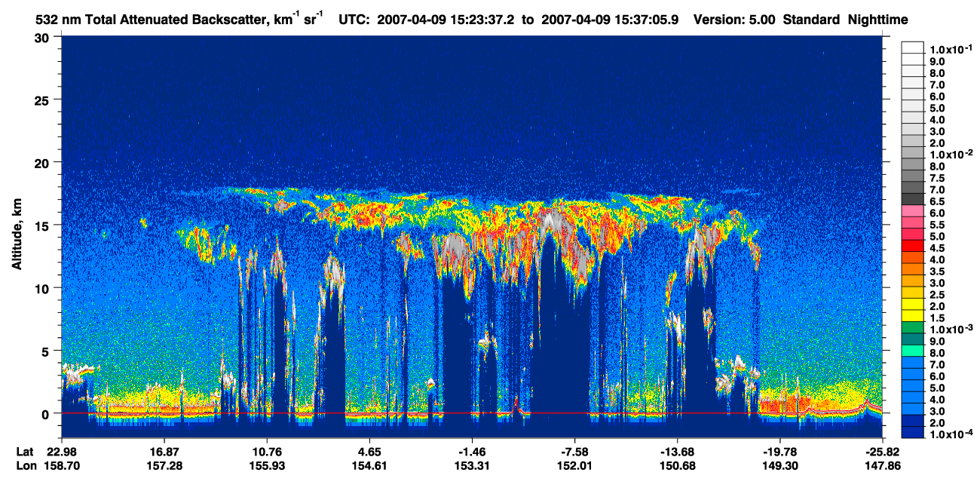Click latitude value '22.98'
The width and height of the screenshot is (980, 503).
pyautogui.click(x=62, y=451)
